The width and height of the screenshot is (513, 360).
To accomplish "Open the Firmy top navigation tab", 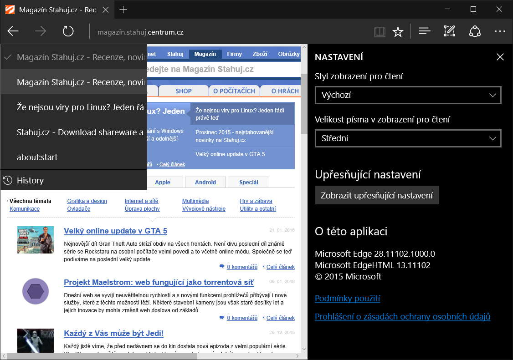I will pos(234,54).
